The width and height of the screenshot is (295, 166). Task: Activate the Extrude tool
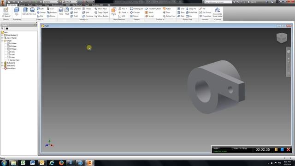tap(25, 12)
